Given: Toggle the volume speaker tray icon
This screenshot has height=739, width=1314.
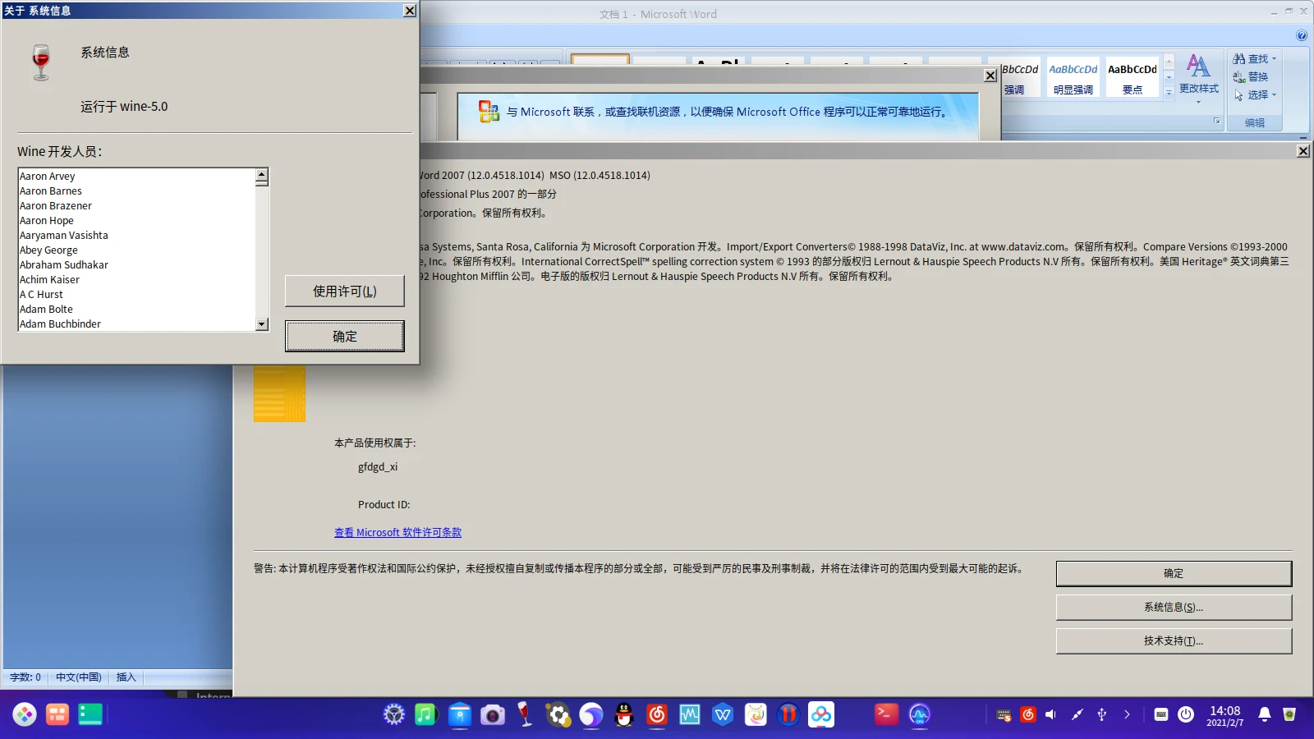Looking at the screenshot, I should [x=1050, y=714].
